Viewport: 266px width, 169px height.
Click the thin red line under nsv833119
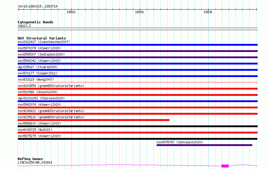pos(137,82)
